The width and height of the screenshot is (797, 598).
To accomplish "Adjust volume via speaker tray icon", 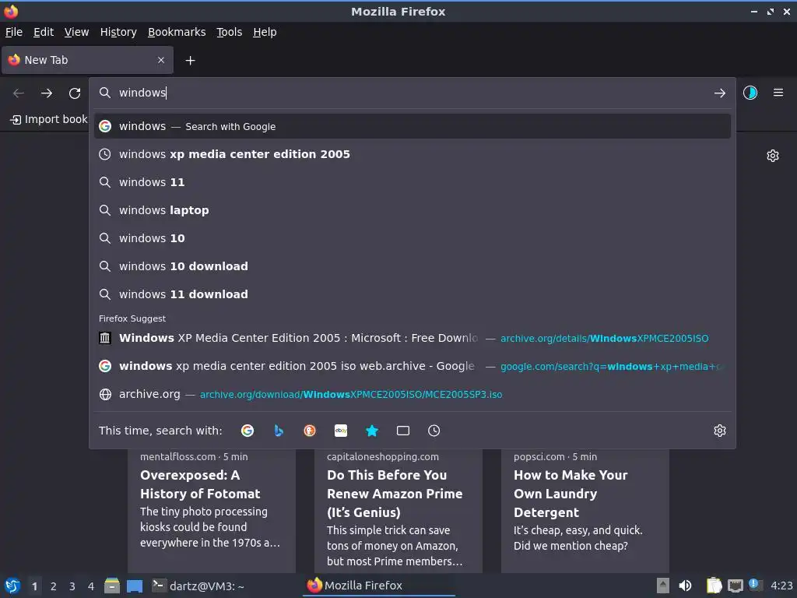I will tap(685, 586).
